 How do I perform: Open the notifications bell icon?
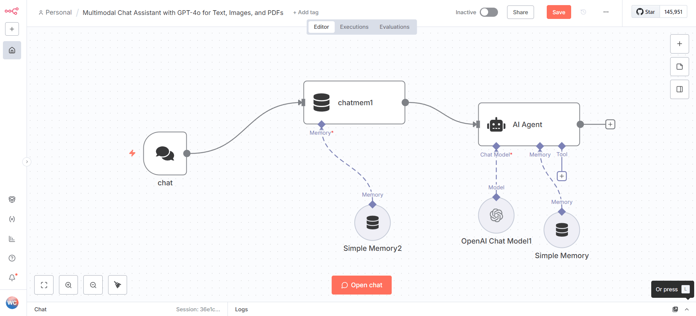tap(12, 278)
